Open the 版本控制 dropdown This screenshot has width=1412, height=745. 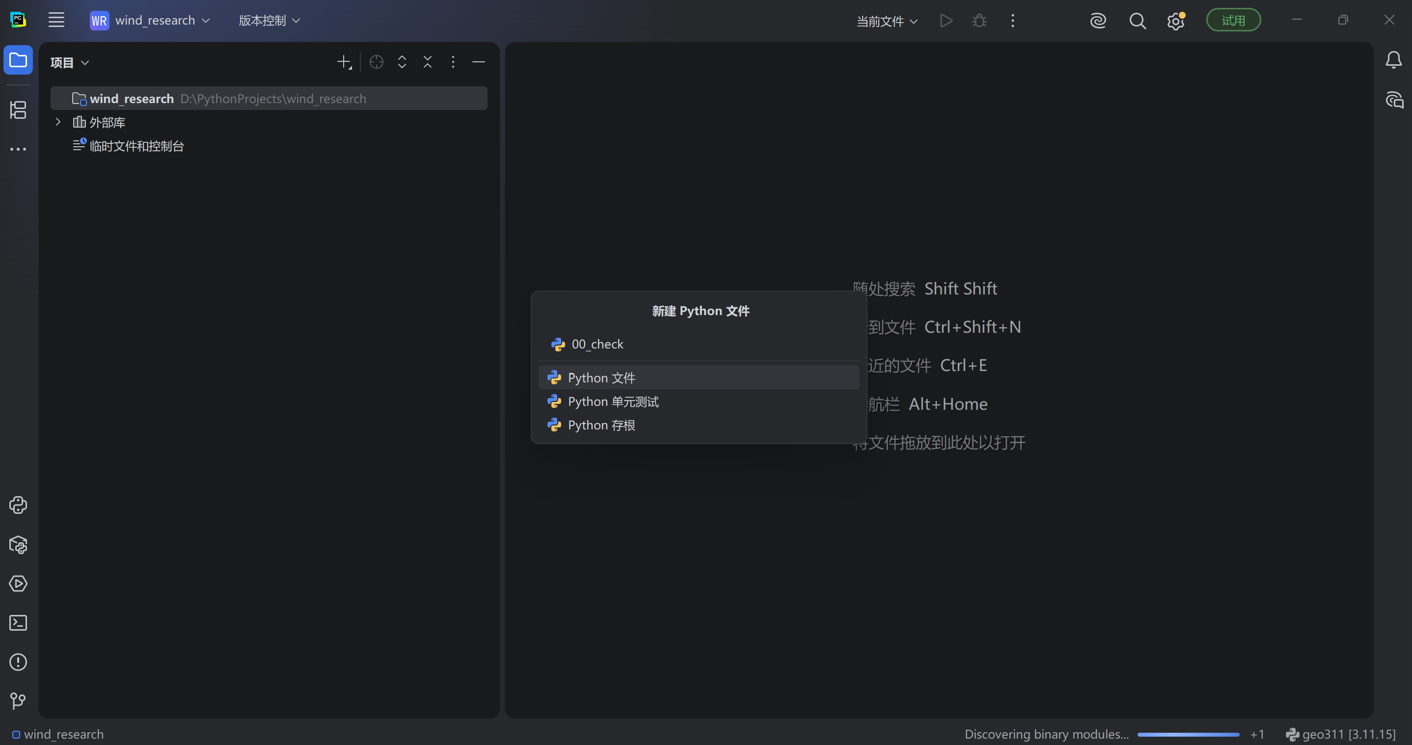(x=269, y=20)
